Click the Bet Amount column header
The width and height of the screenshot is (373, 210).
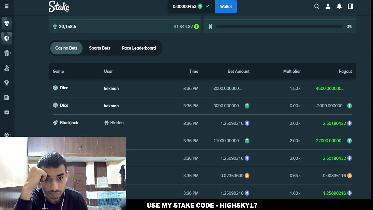238,71
